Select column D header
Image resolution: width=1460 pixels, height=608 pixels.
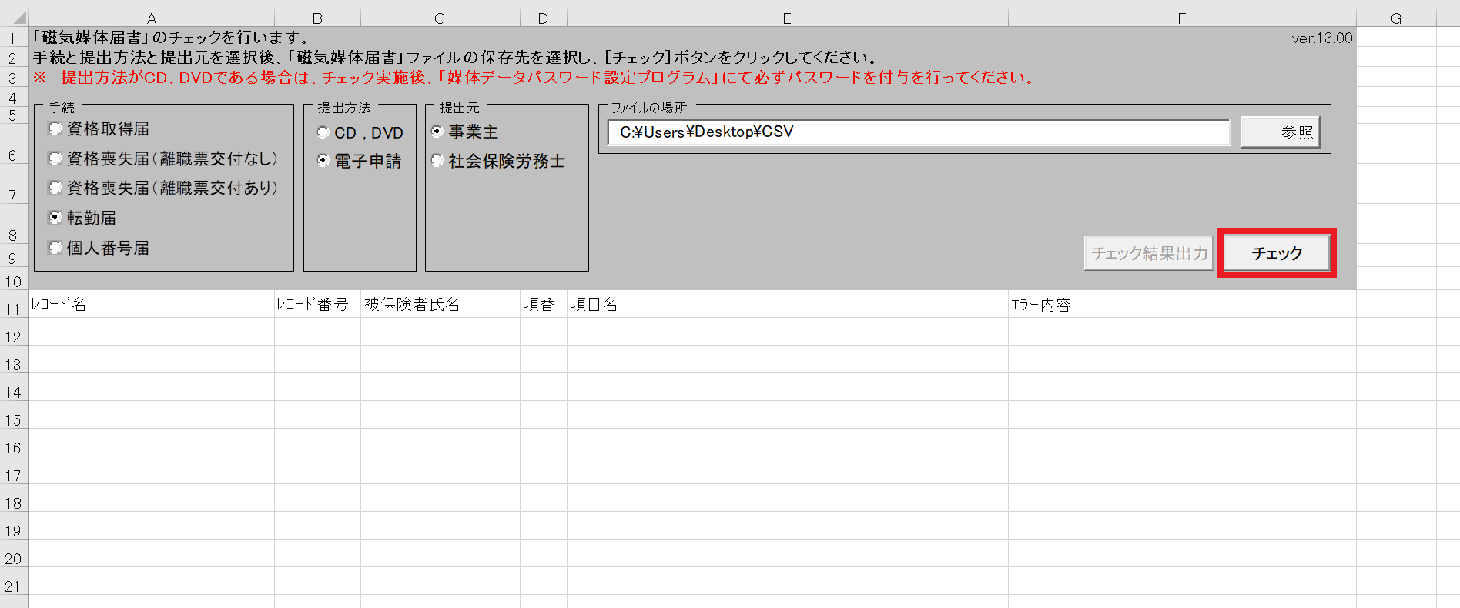[544, 18]
